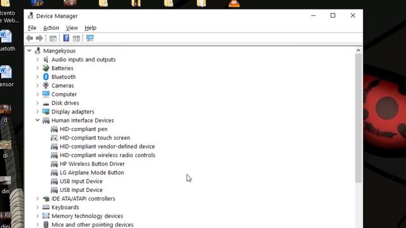
Task: Click the IDE ATA/ATAPI controllers icon
Action: (x=46, y=199)
